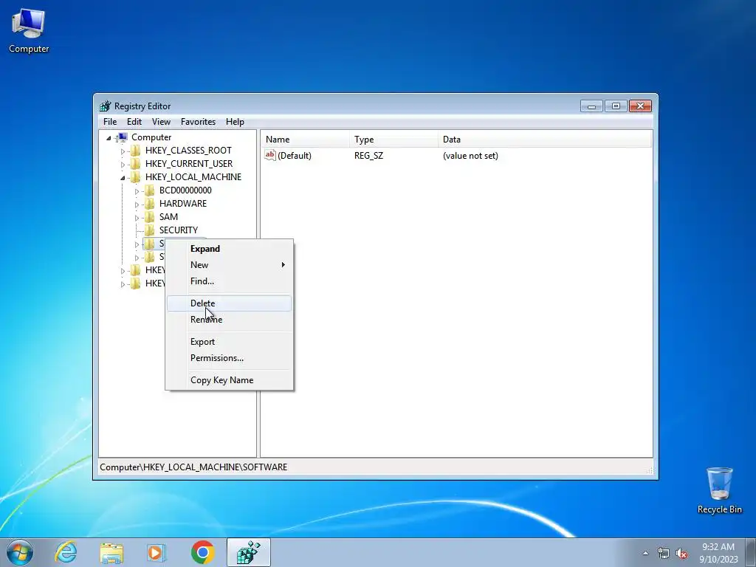Viewport: 756px width, 567px height.
Task: Click the Type column header
Action: [394, 140]
